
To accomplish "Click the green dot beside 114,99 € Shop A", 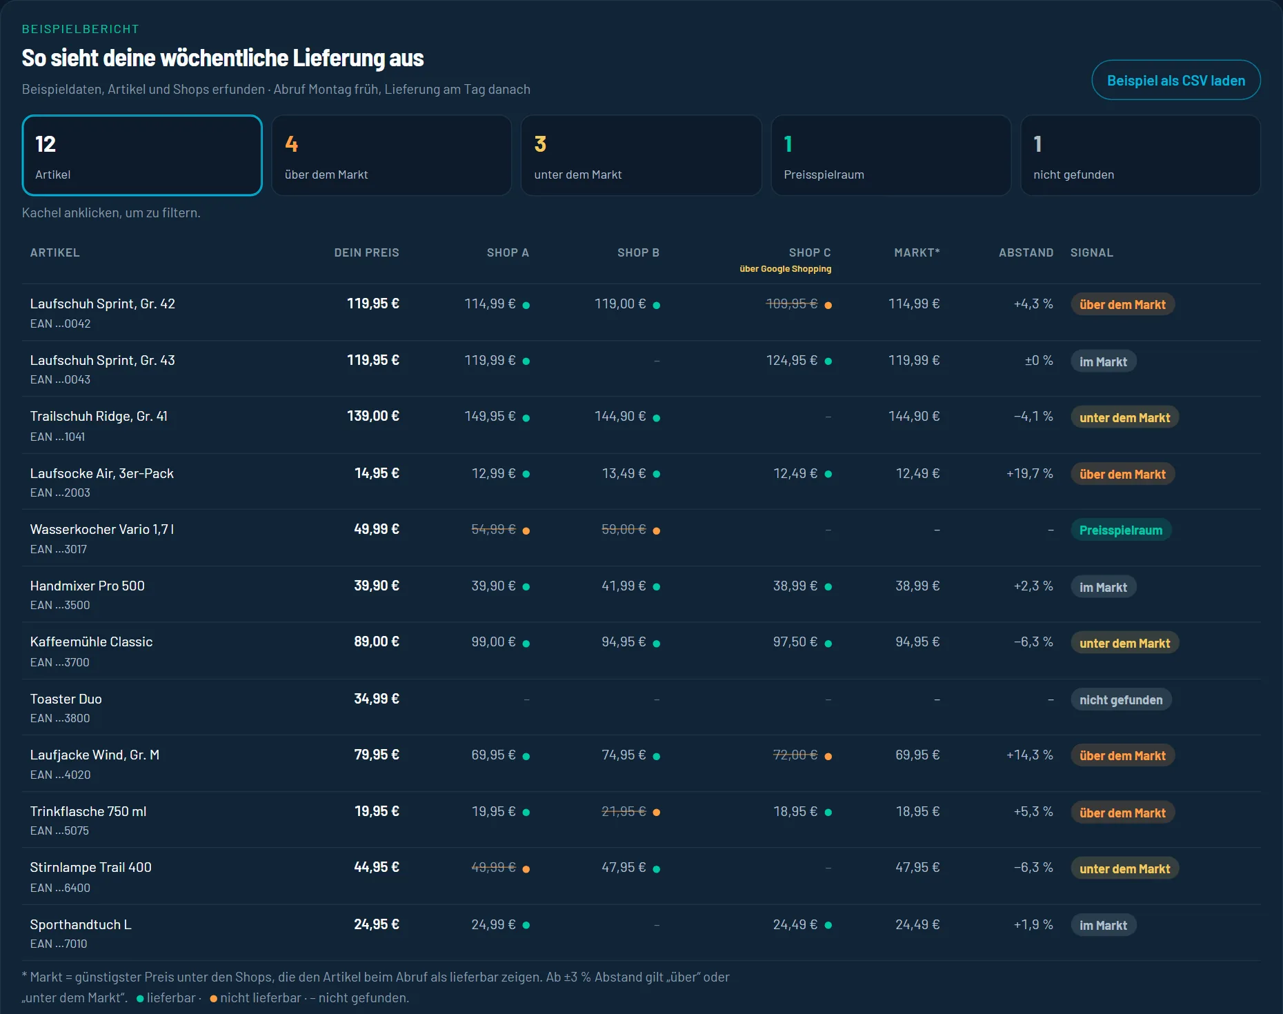I will point(526,305).
